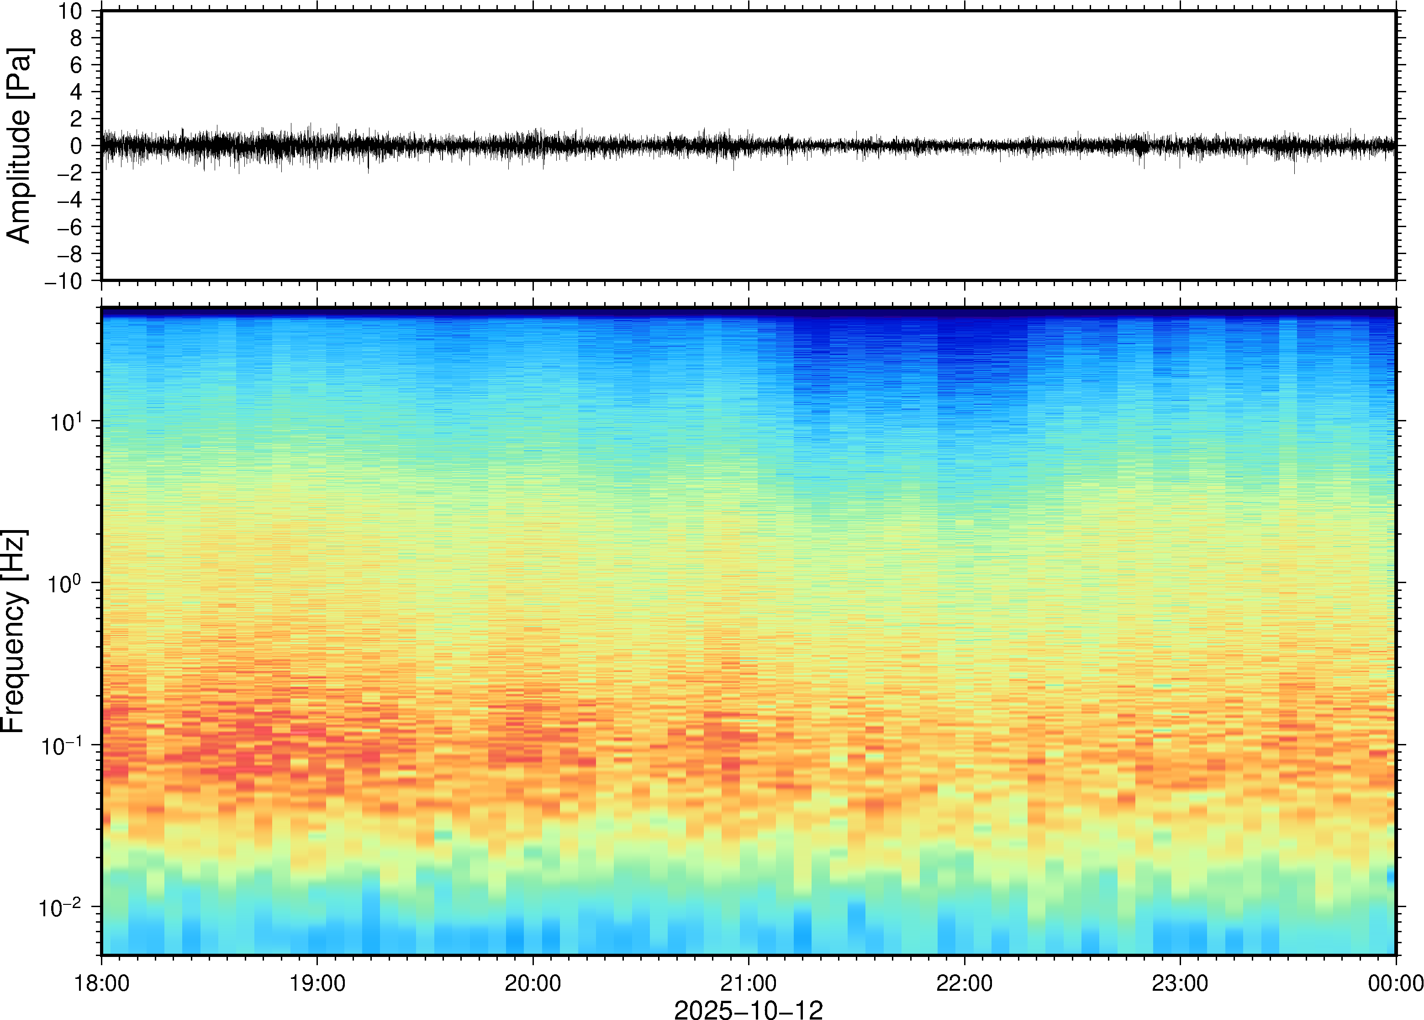Click the 10¹ frequency tick label
This screenshot has width=1424, height=1020.
coord(66,421)
